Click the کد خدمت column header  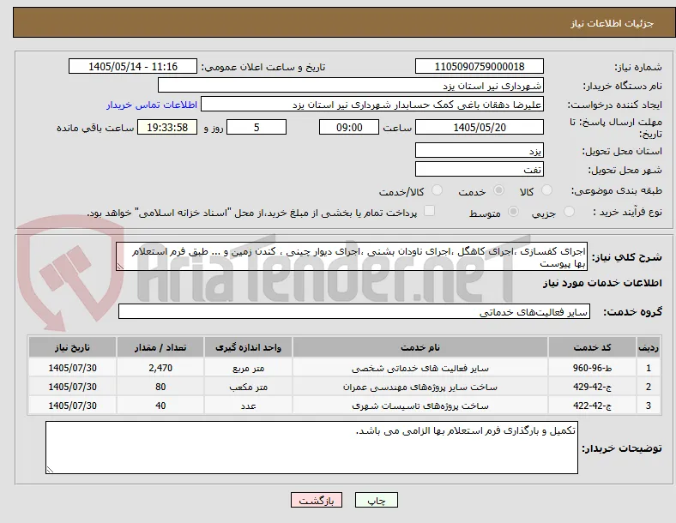593,347
